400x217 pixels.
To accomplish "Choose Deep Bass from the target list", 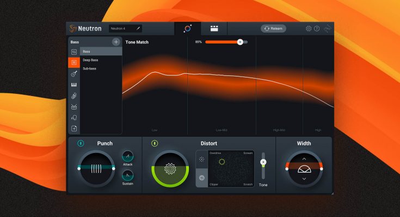I will pyautogui.click(x=91, y=60).
